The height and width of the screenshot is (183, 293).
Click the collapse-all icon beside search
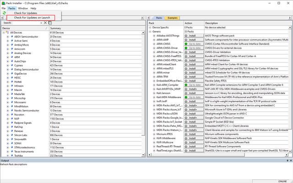(x=50, y=23)
